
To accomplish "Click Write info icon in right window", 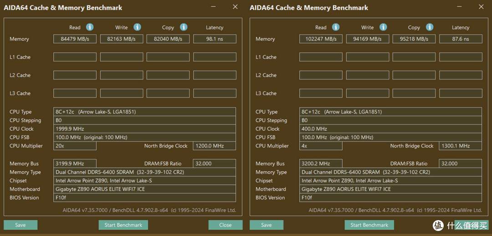I will click(383, 27).
